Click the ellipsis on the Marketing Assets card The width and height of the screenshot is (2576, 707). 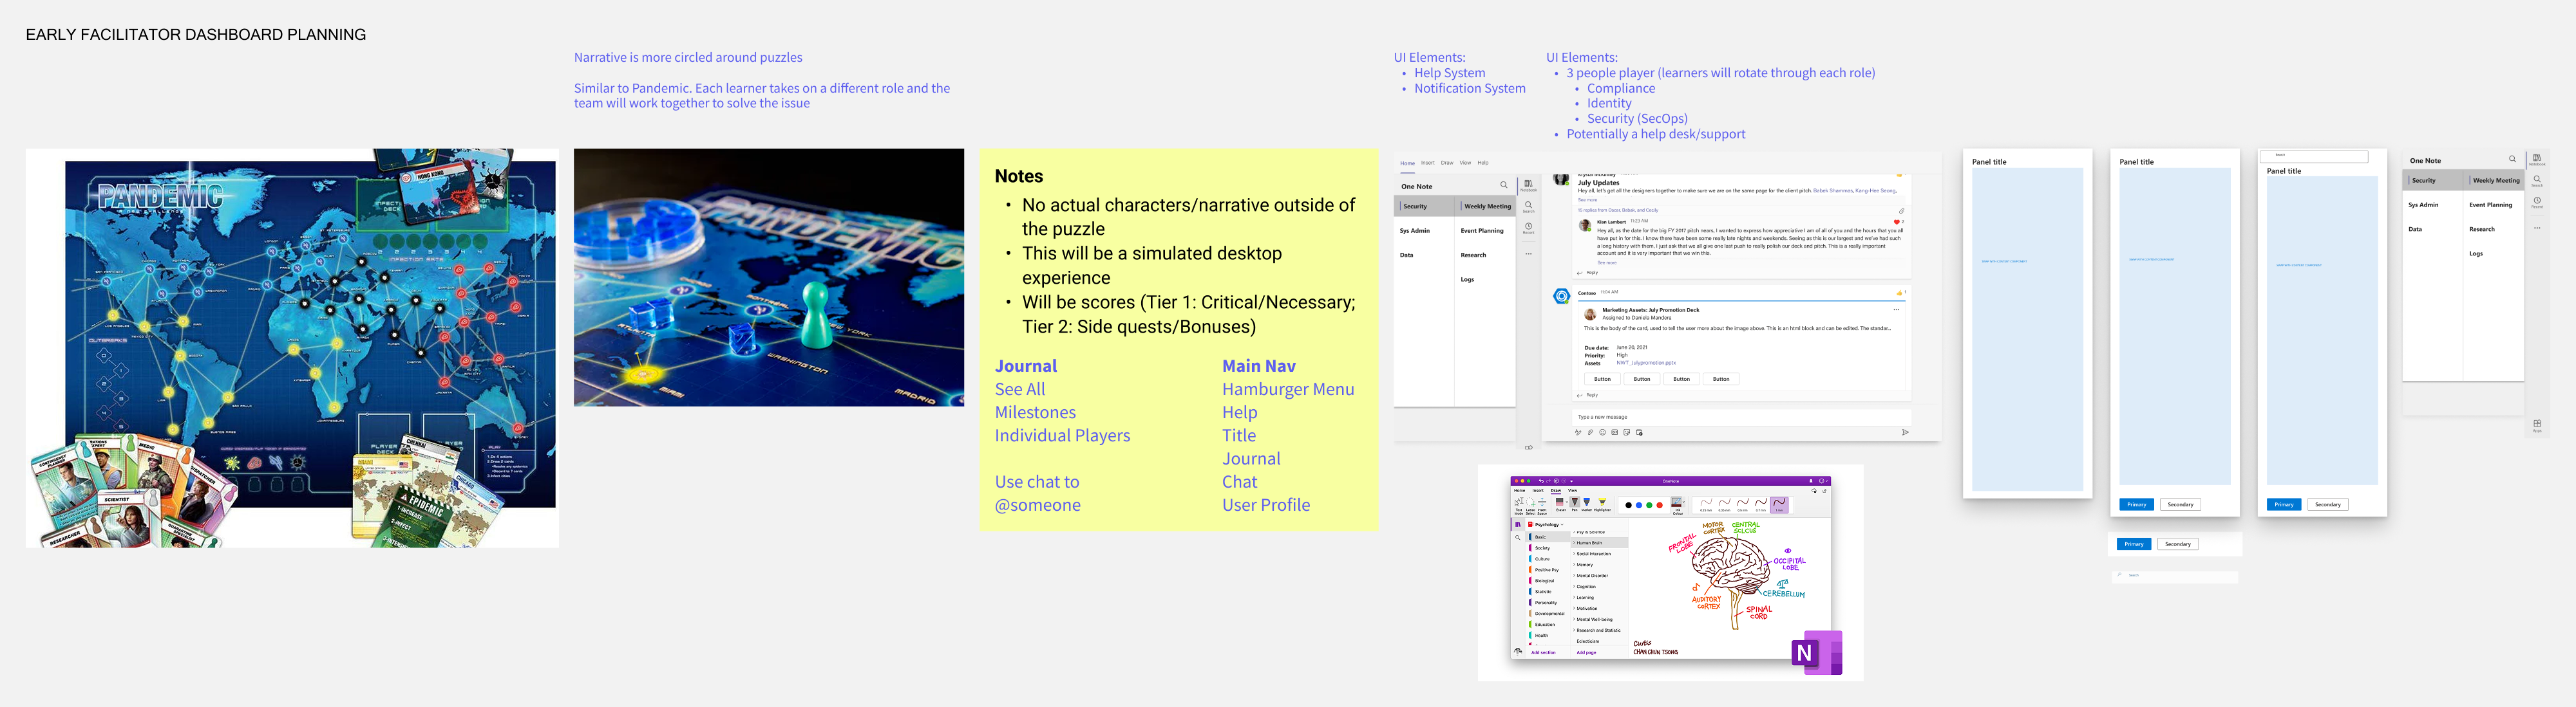point(1897,311)
